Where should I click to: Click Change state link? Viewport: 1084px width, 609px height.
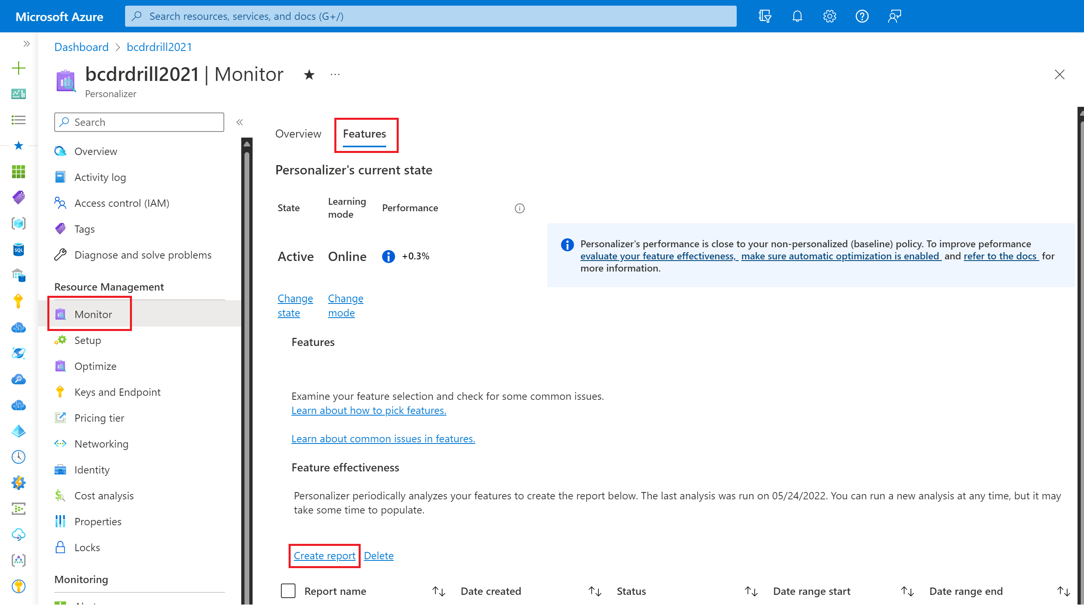click(295, 304)
